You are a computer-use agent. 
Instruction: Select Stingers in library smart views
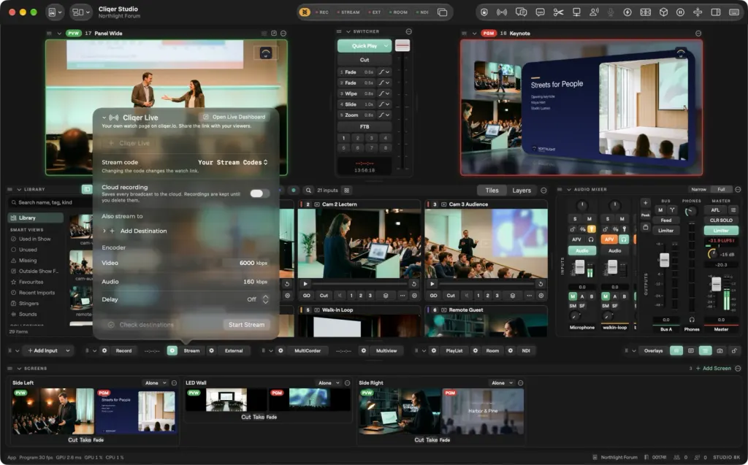click(28, 304)
